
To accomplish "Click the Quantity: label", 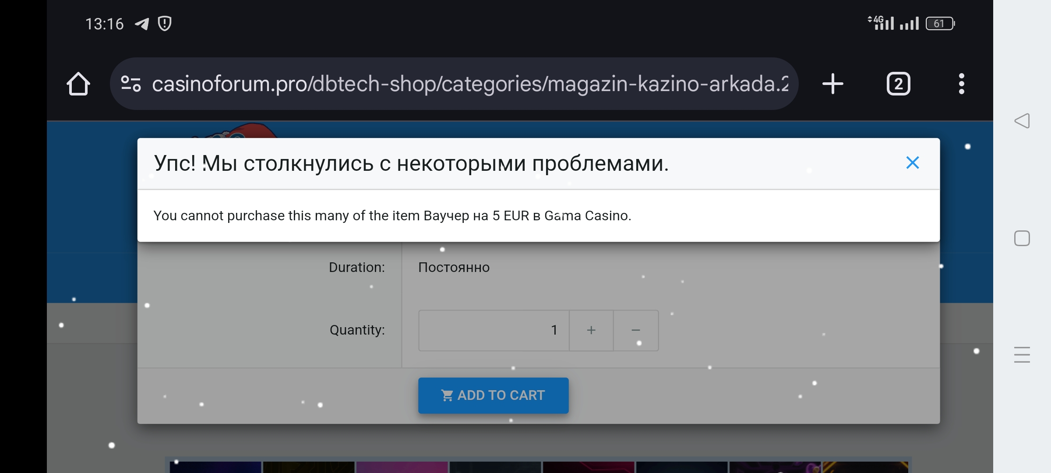I will pyautogui.click(x=357, y=330).
